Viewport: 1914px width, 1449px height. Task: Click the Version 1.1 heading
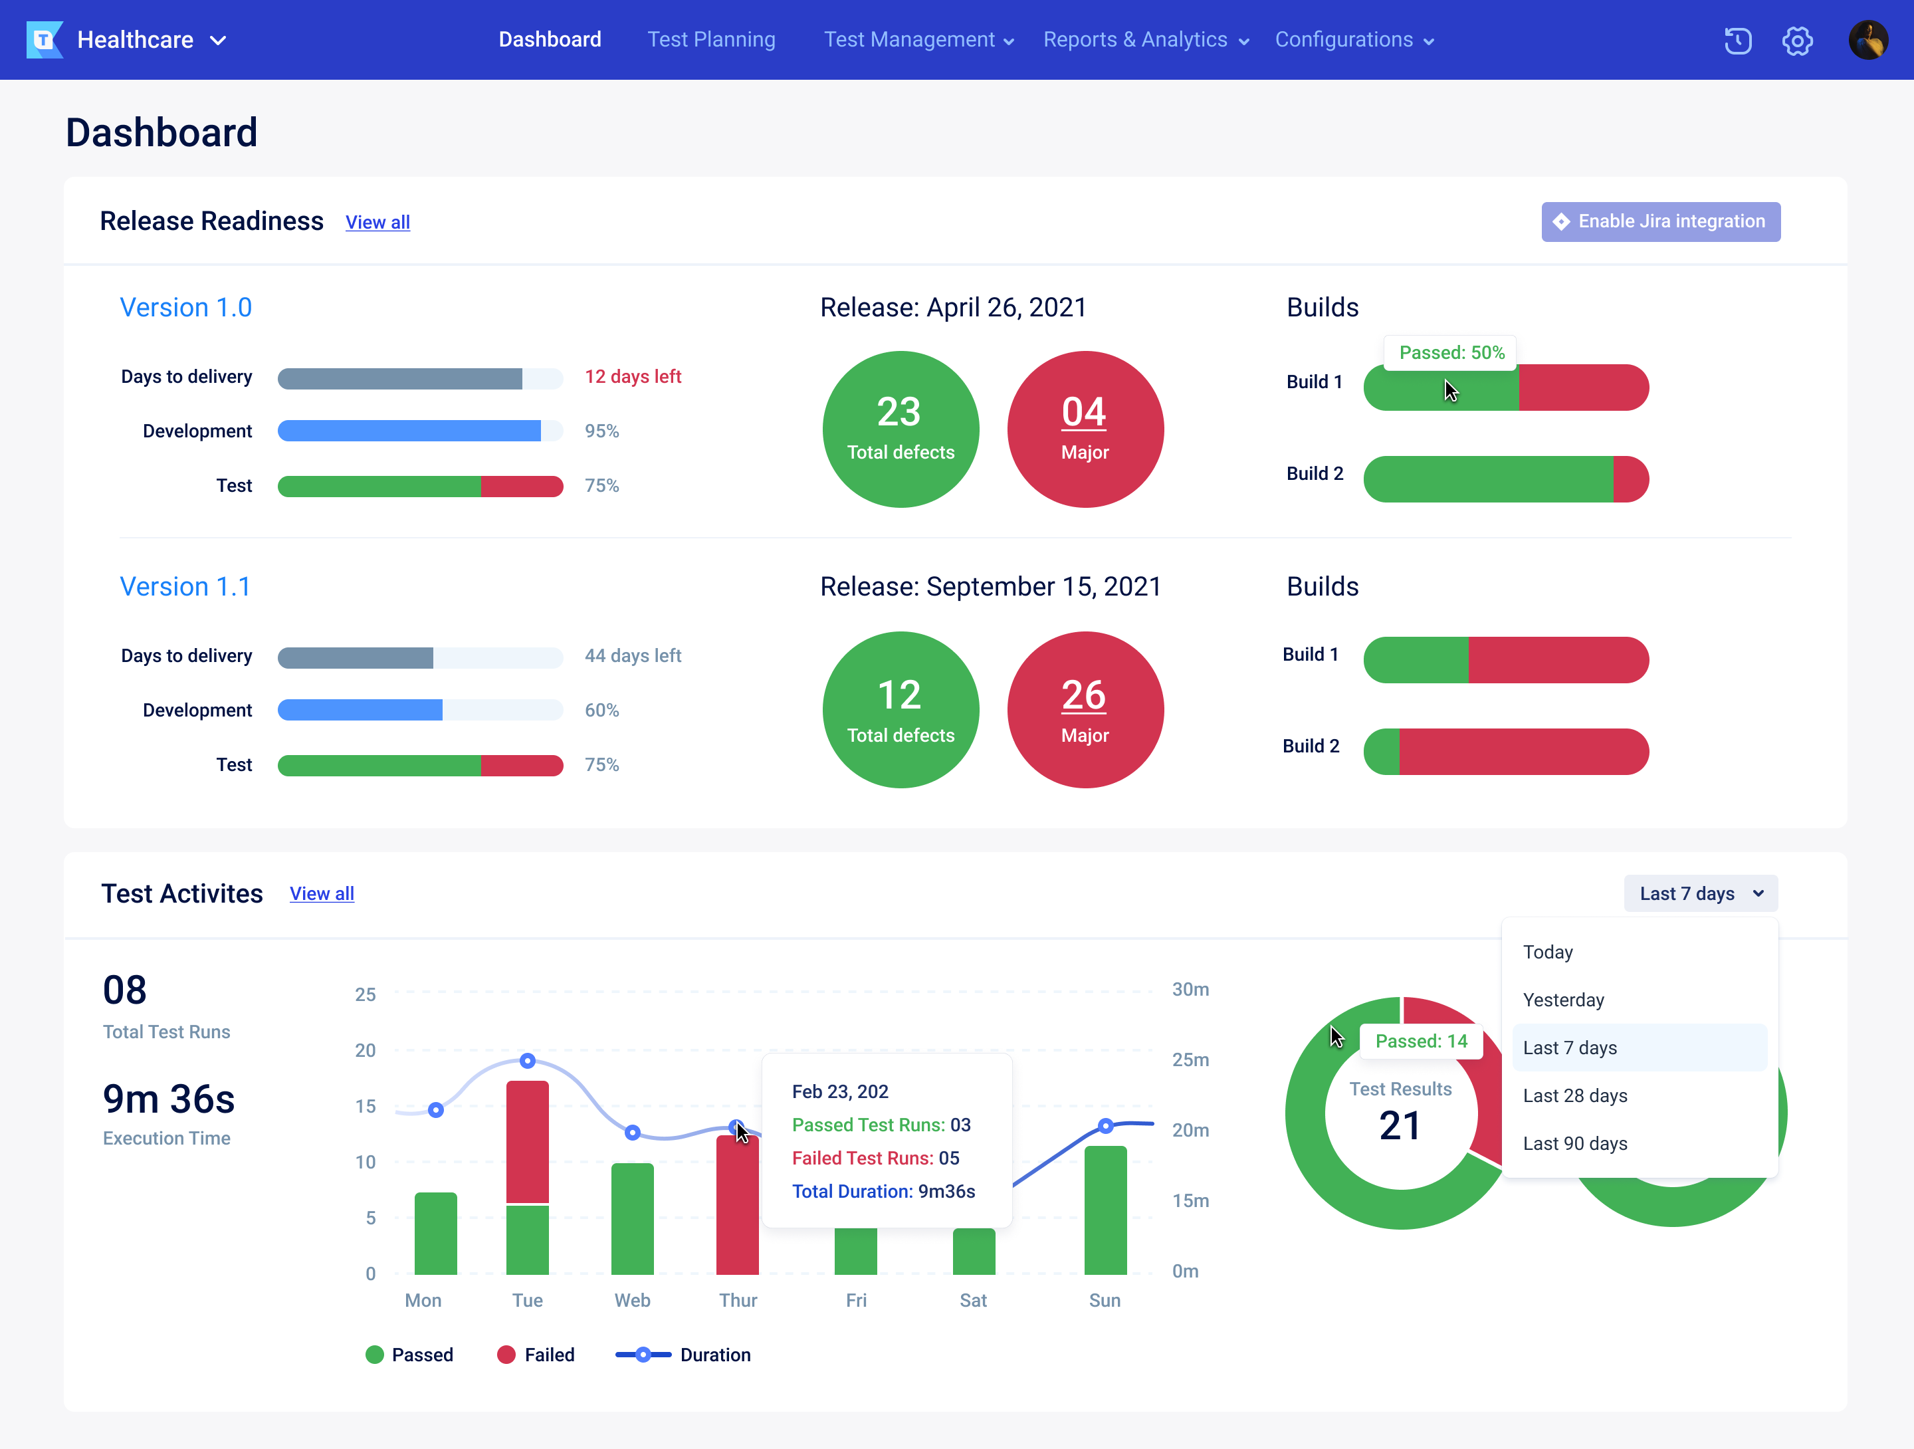185,586
